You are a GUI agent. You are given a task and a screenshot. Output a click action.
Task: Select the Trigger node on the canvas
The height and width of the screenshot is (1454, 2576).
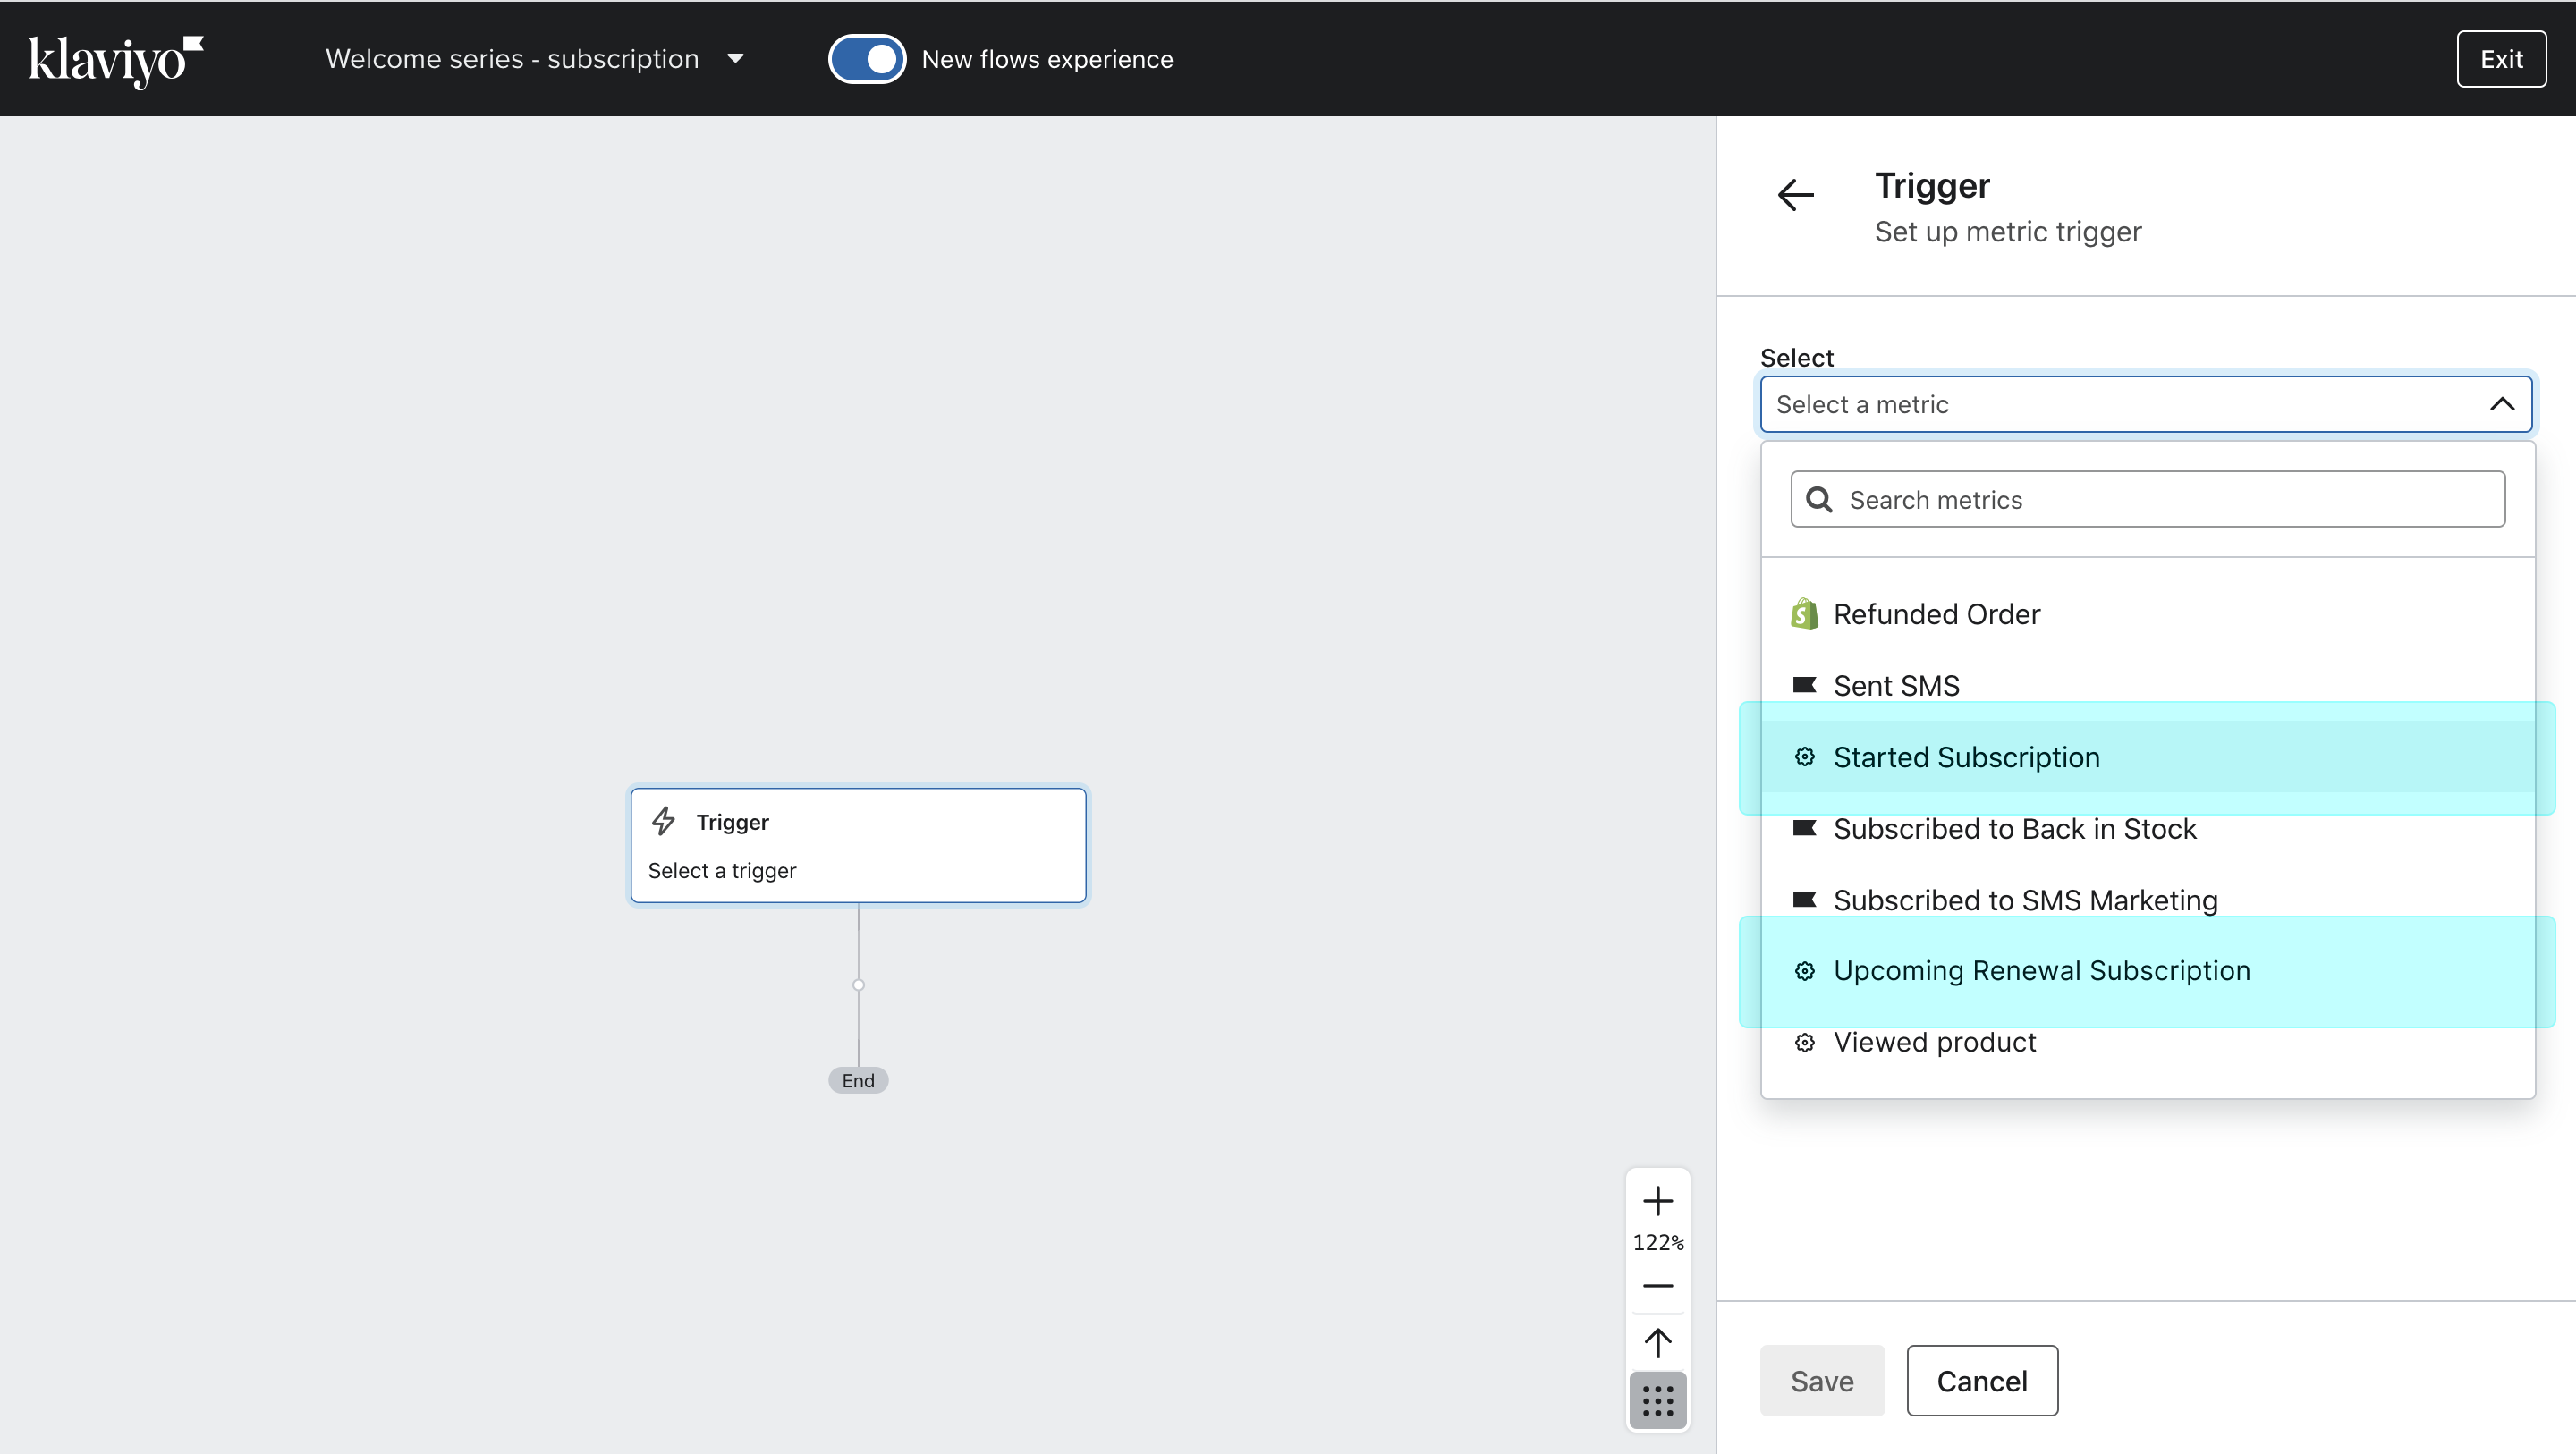pyautogui.click(x=858, y=845)
